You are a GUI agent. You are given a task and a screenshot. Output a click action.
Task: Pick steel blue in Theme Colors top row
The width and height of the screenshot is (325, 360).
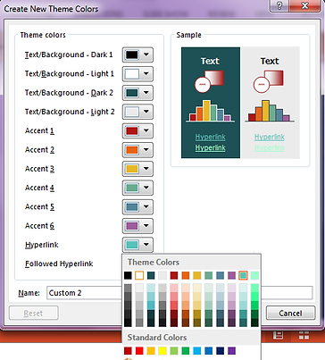coord(221,275)
